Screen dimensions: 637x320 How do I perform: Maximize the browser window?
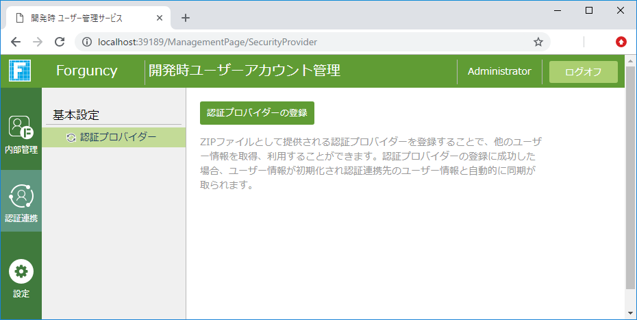tap(589, 11)
